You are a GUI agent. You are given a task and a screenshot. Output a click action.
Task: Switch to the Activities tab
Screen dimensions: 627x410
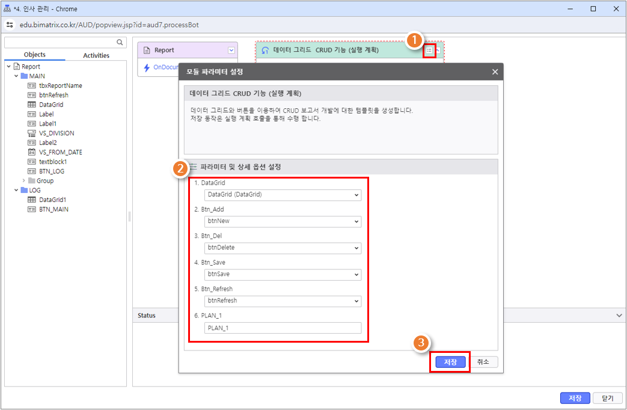point(96,55)
